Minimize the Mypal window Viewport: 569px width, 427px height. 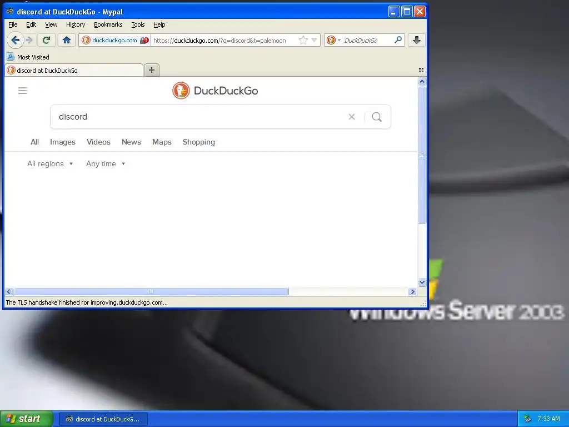394,12
